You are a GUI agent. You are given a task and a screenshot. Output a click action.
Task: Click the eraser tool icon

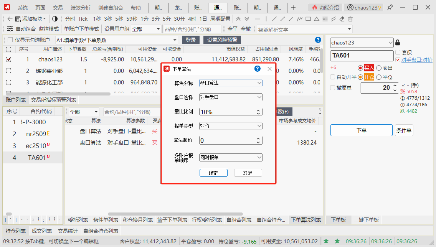[342, 19]
